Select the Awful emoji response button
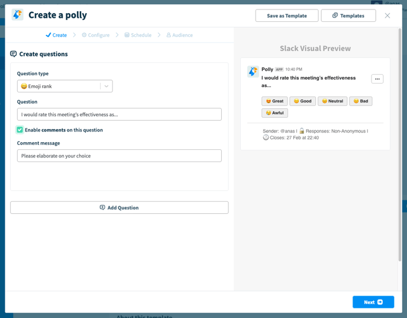The height and width of the screenshot is (318, 407). tap(274, 113)
